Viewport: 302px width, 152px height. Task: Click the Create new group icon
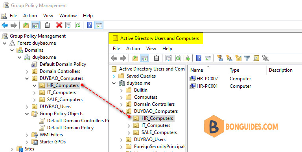tap(229, 58)
